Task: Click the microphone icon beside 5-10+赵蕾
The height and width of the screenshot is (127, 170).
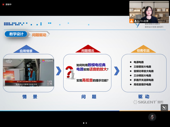Action: (135, 21)
